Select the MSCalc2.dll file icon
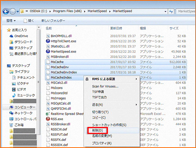Viewport: 196px width, 148px height. click(48, 83)
